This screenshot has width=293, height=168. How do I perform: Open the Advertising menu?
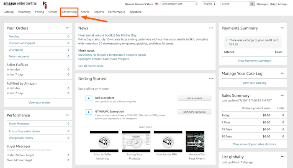[x=69, y=12]
